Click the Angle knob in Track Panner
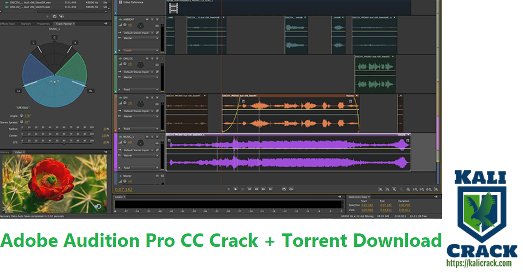Image resolution: width=523 pixels, height=273 pixels. pyautogui.click(x=21, y=116)
